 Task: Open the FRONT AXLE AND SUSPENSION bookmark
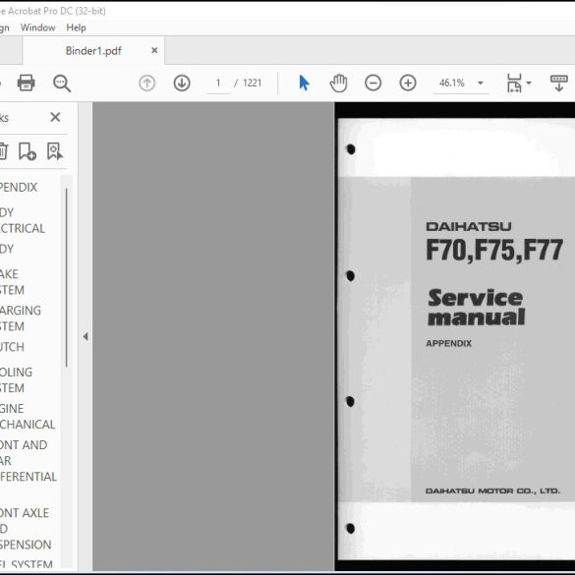point(26,529)
